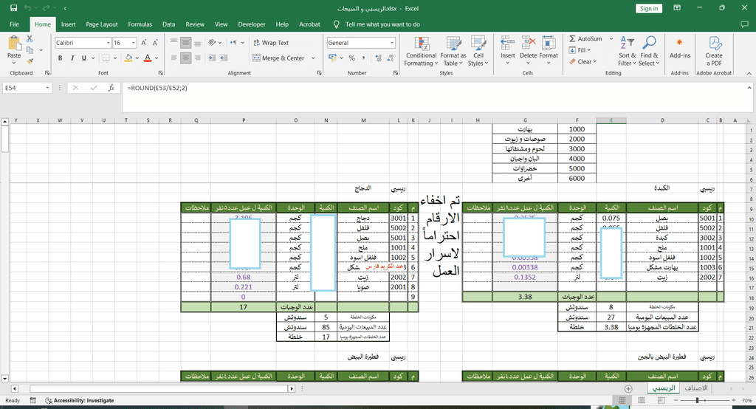Switch to Page Layout view icon
This screenshot has width=756, height=409.
click(x=642, y=400)
